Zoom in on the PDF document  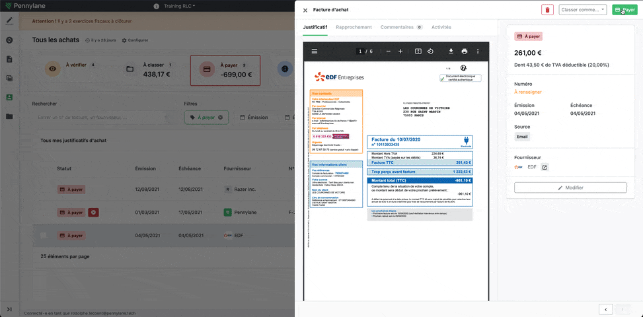click(400, 51)
